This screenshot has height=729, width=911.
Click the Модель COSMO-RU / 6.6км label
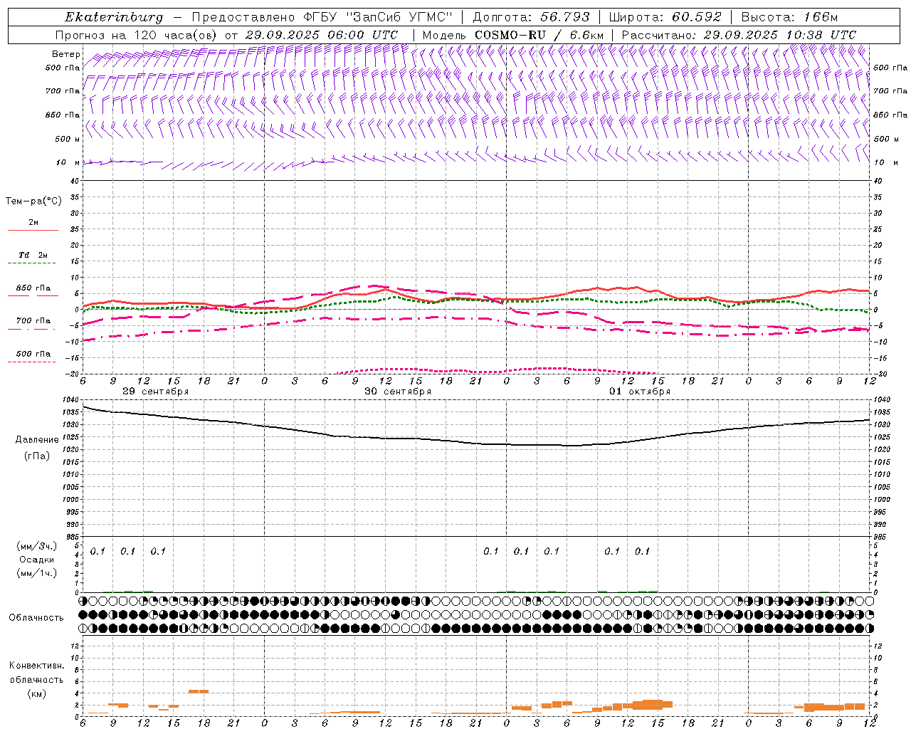(513, 35)
